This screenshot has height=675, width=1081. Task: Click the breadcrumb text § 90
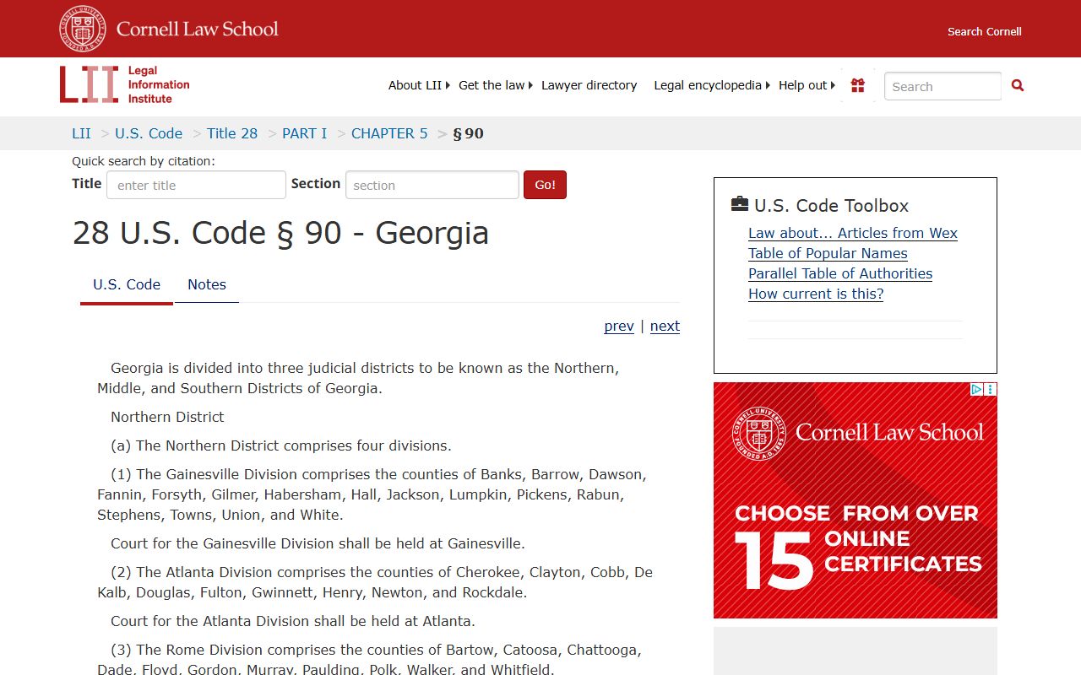468,133
